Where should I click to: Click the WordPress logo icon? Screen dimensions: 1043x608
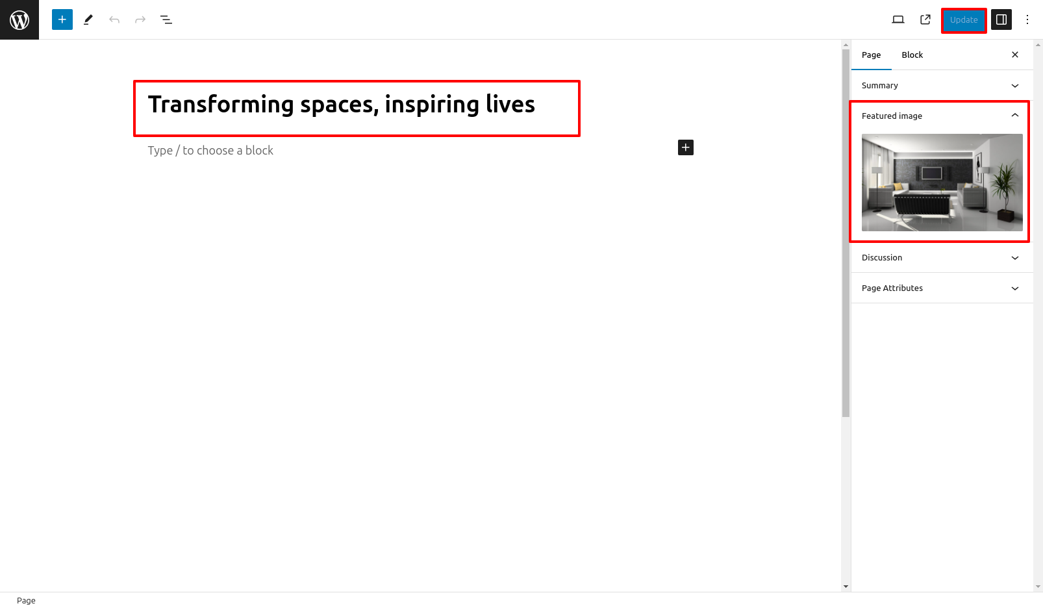19,19
